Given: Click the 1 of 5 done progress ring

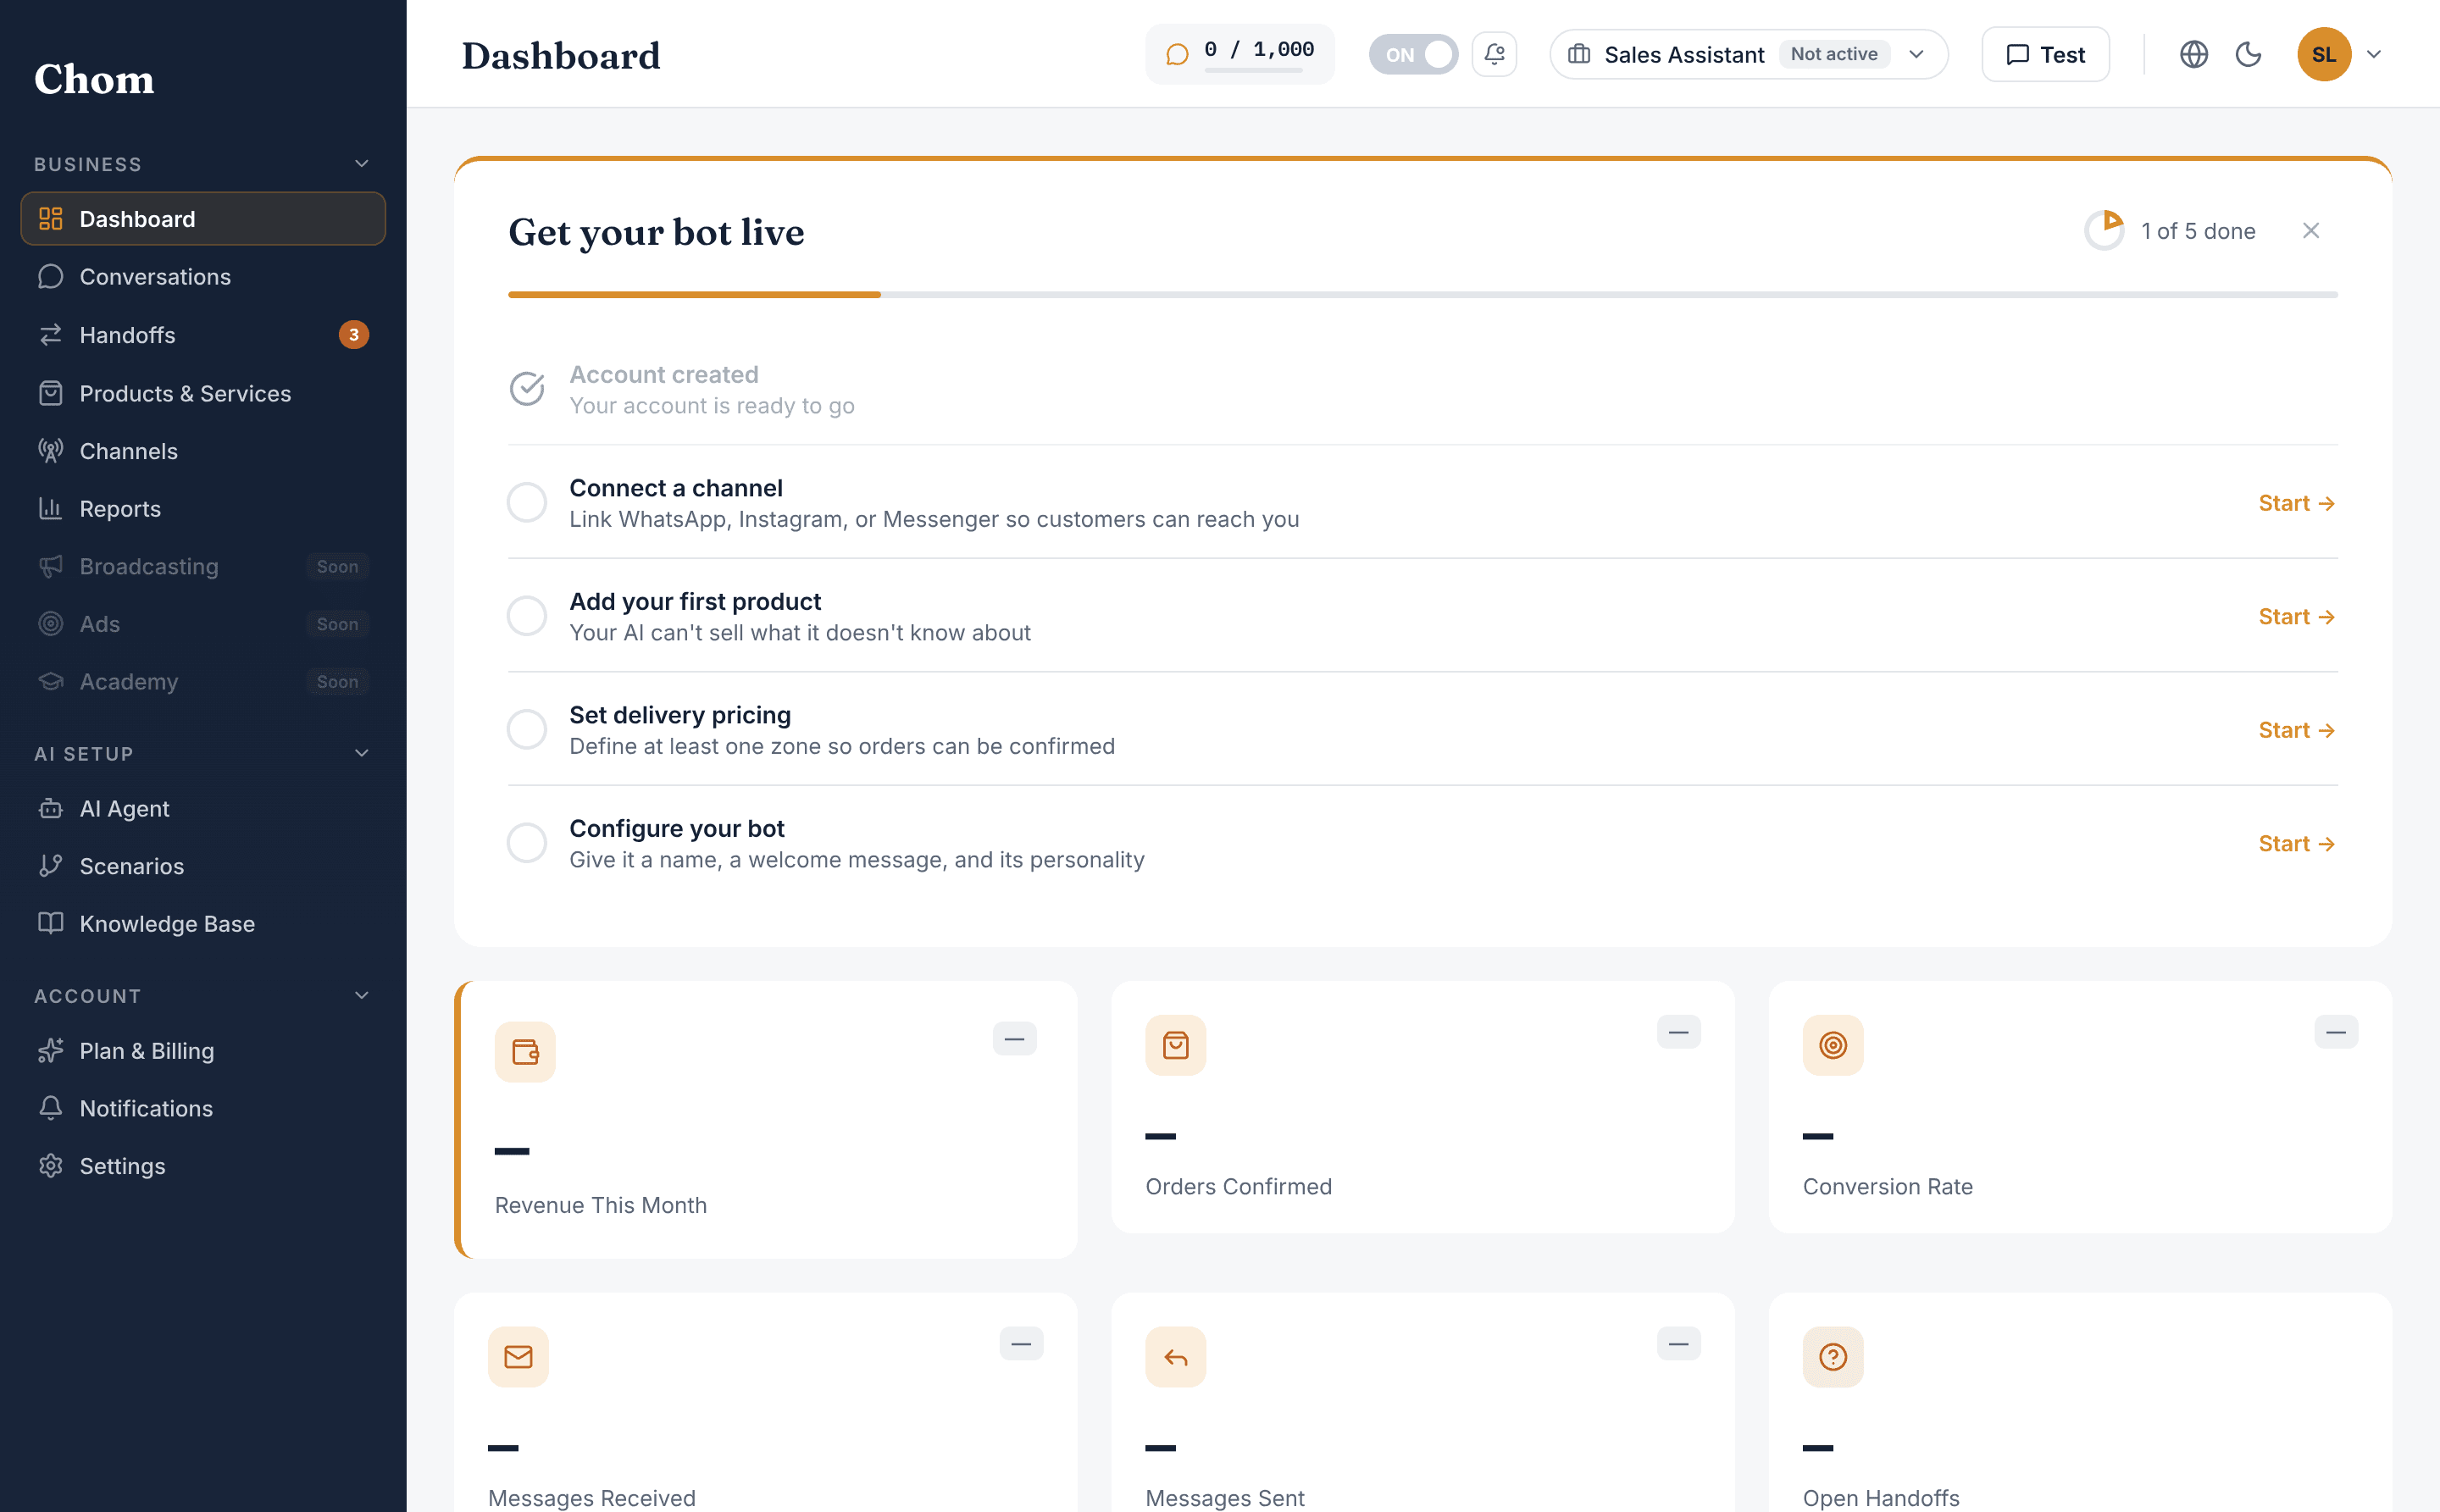Looking at the screenshot, I should click(x=2104, y=231).
